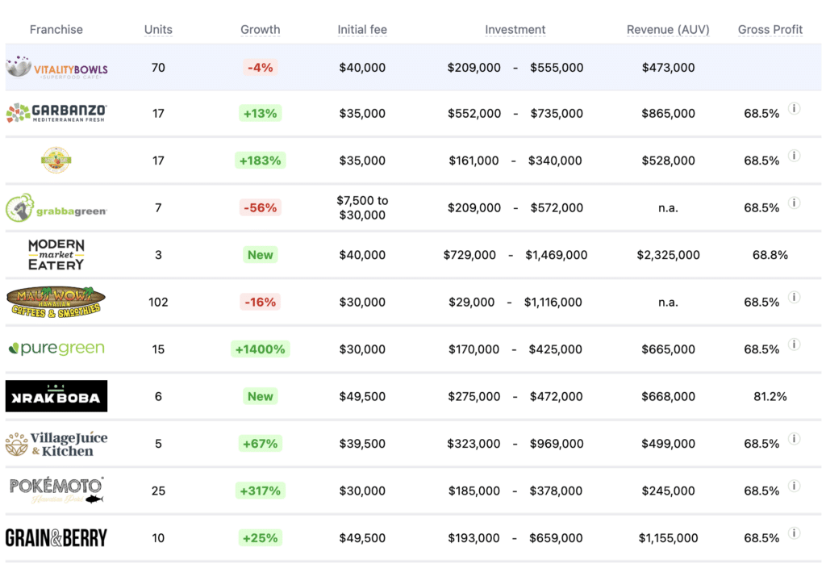Select the $528,000 revenue value
The width and height of the screenshot is (826, 568).
click(668, 161)
